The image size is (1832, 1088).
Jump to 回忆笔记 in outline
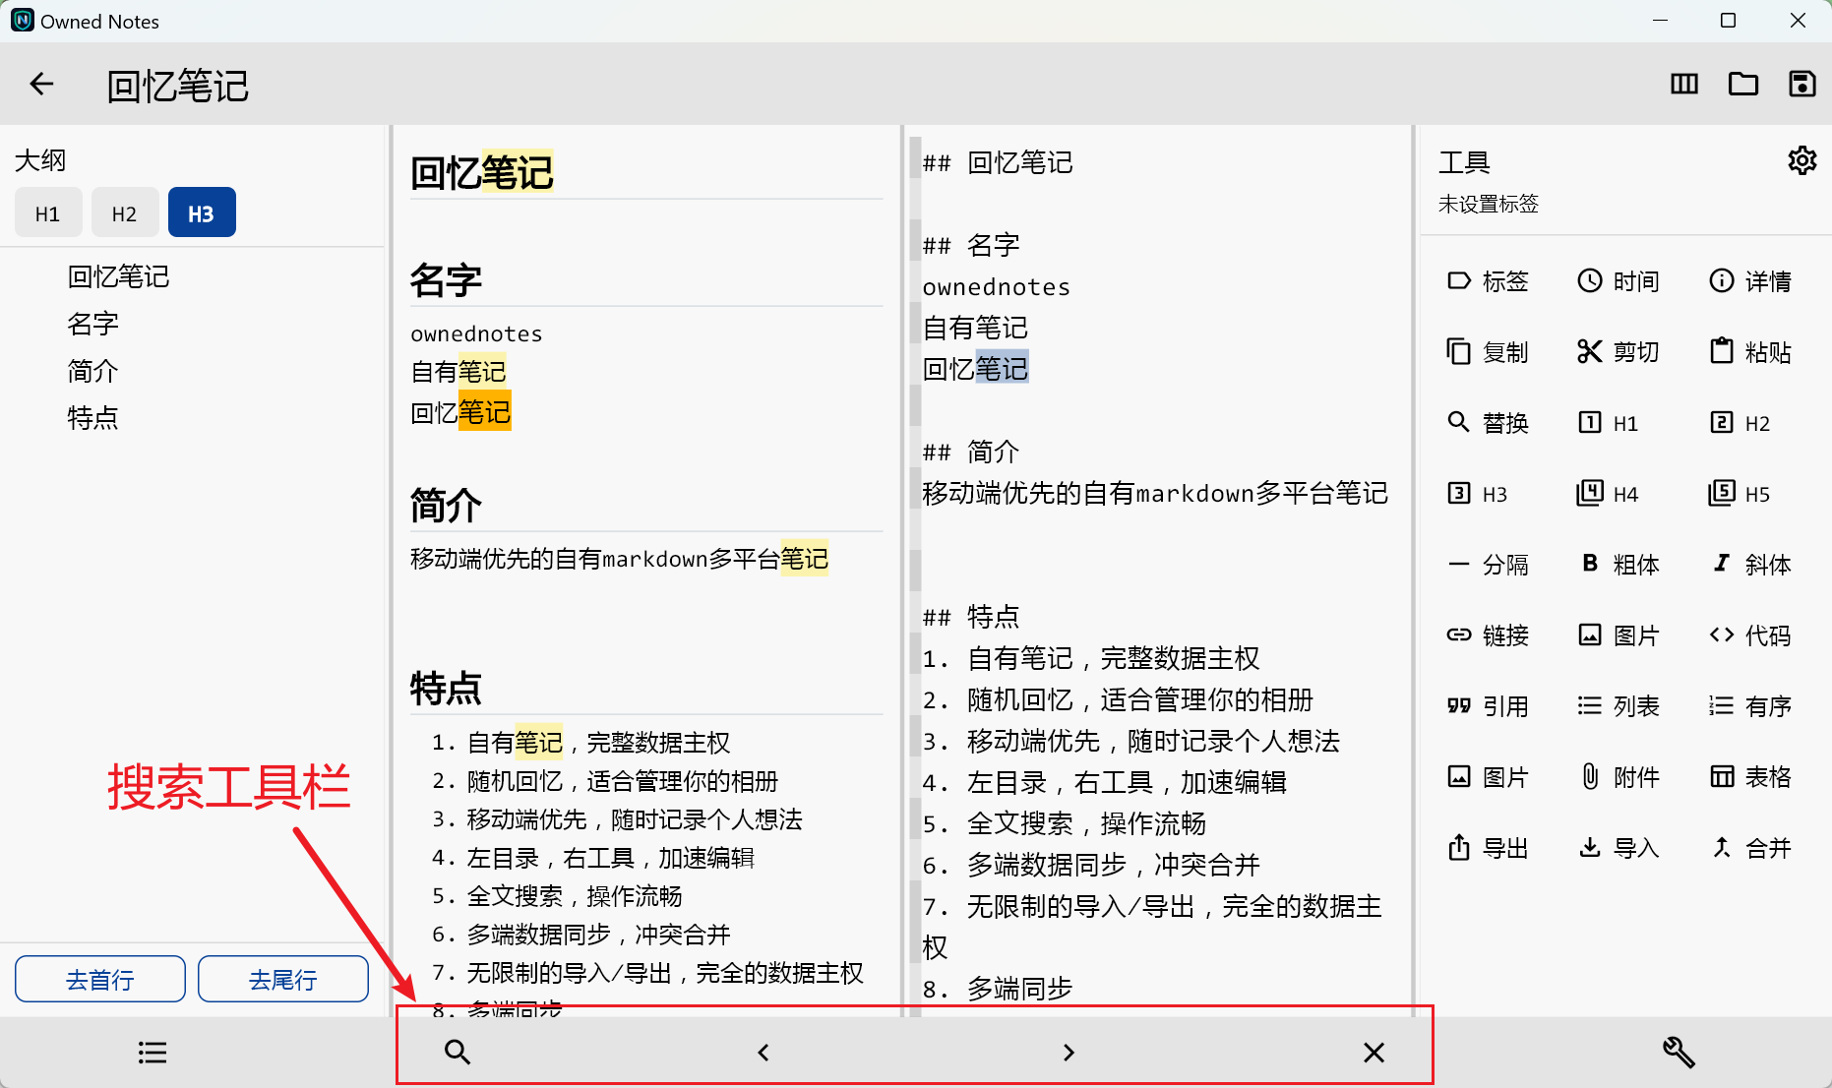pos(118,276)
